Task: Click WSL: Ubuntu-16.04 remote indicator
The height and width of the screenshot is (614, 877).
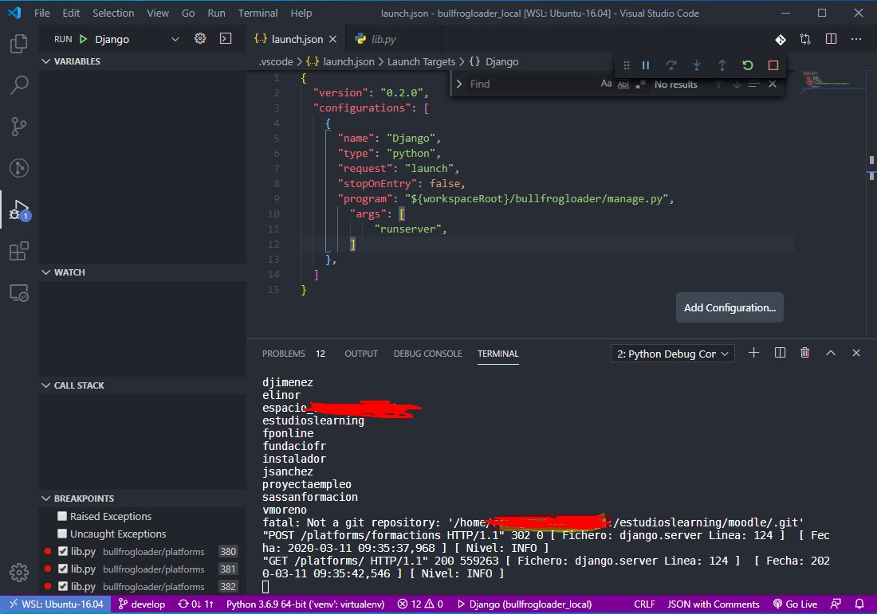Action: click(55, 604)
